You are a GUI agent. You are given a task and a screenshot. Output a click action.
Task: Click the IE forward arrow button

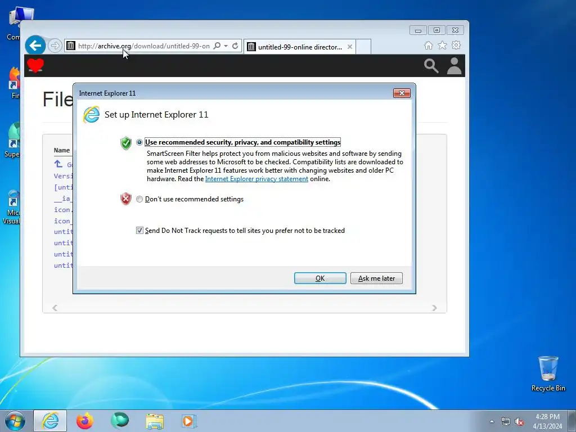point(55,46)
